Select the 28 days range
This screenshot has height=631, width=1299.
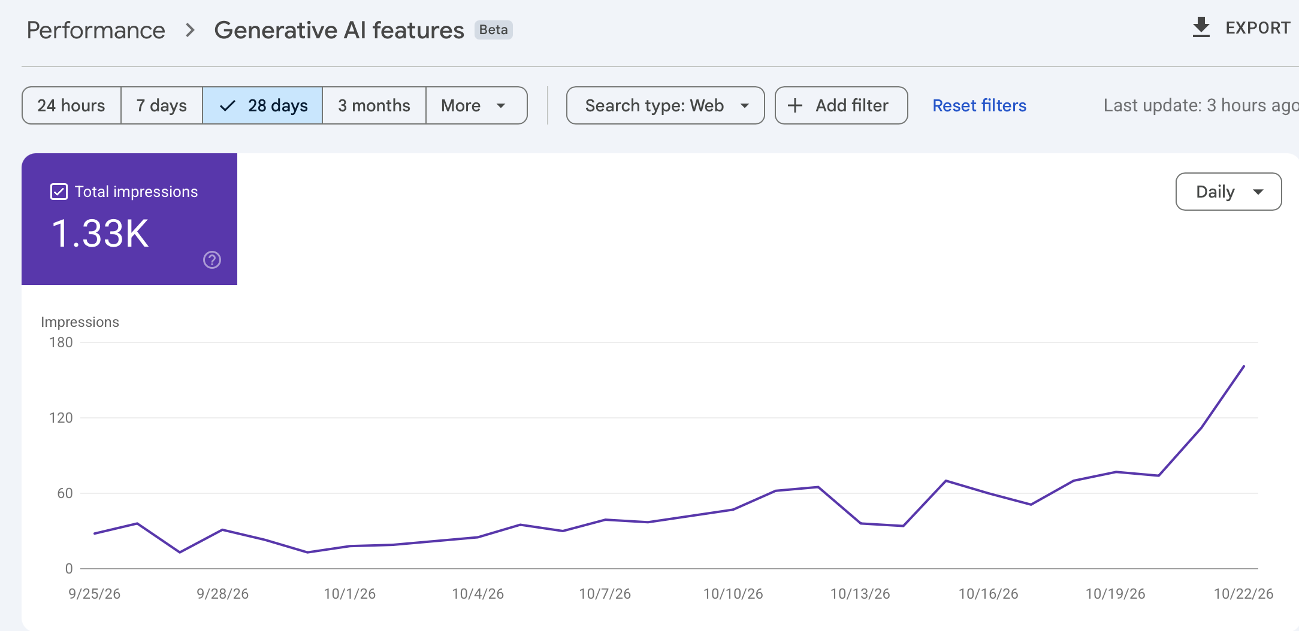262,105
